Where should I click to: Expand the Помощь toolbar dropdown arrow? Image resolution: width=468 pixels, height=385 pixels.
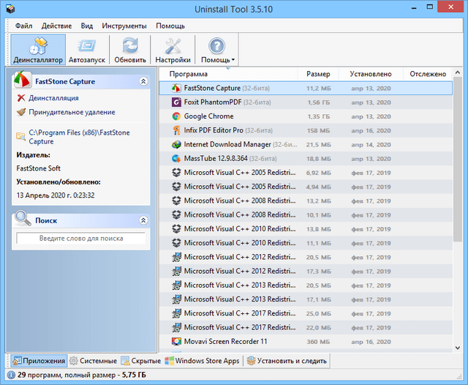[233, 60]
